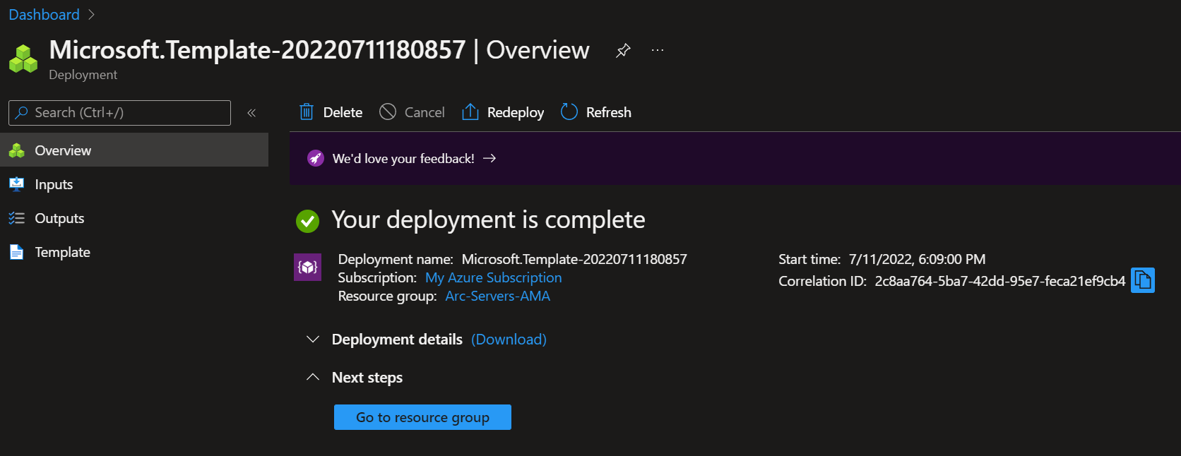1181x456 pixels.
Task: Open the Inputs menu item
Action: click(x=134, y=184)
